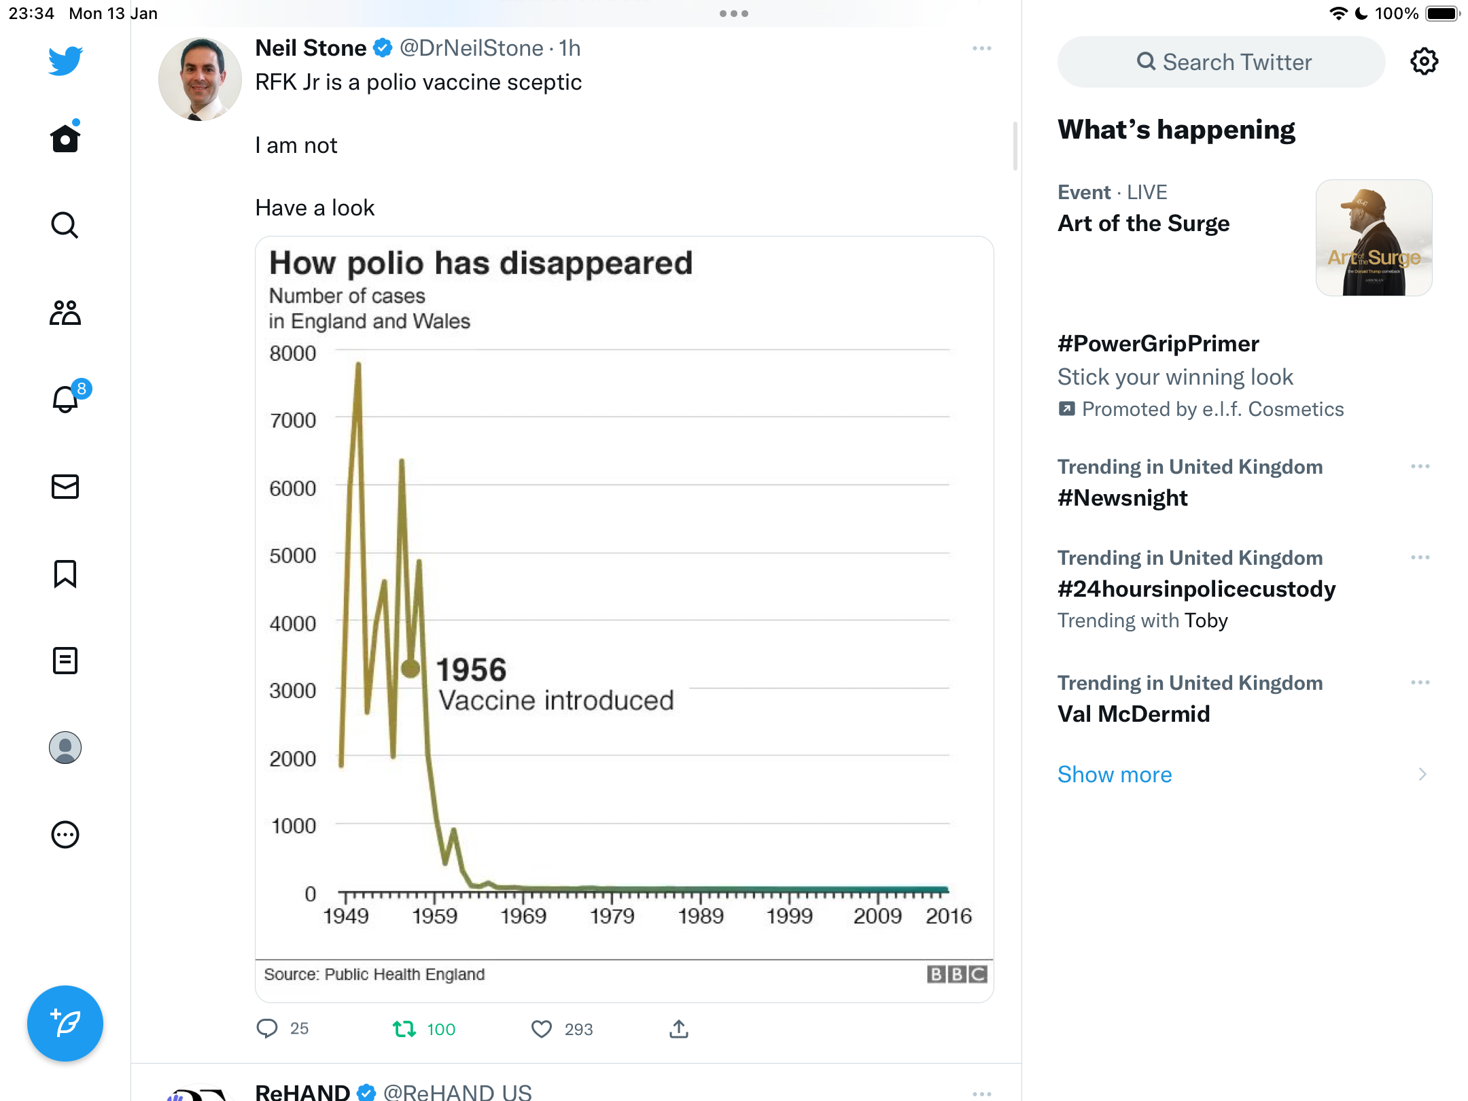Share Neil Stone's tweet

[678, 1029]
